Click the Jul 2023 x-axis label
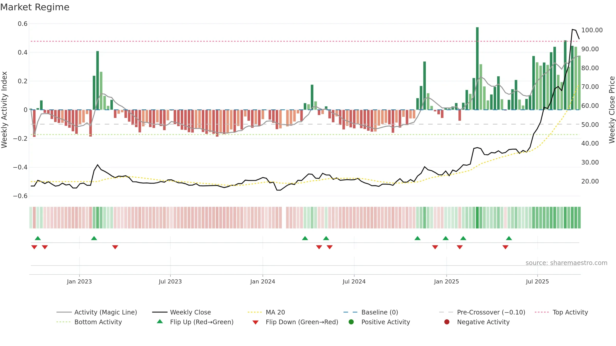Image resolution: width=616 pixels, height=346 pixels. tap(170, 281)
